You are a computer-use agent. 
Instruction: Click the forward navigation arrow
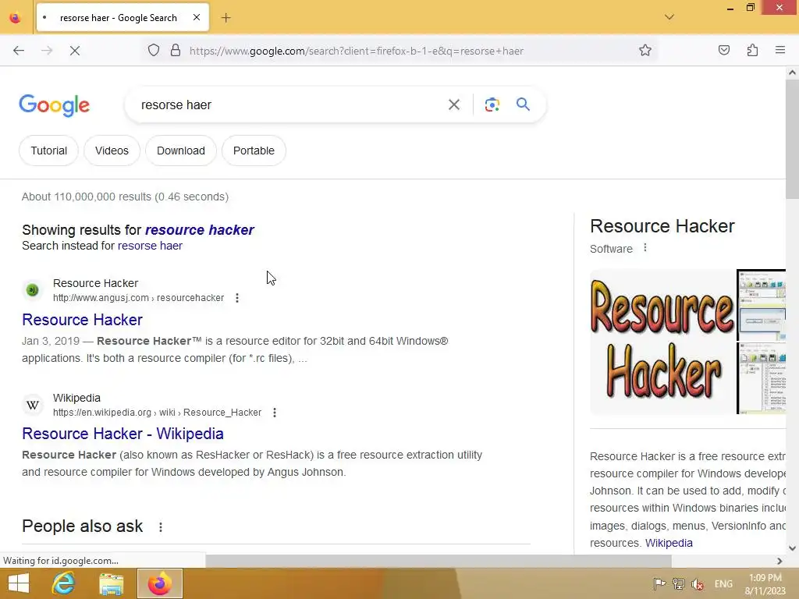pyautogui.click(x=47, y=51)
